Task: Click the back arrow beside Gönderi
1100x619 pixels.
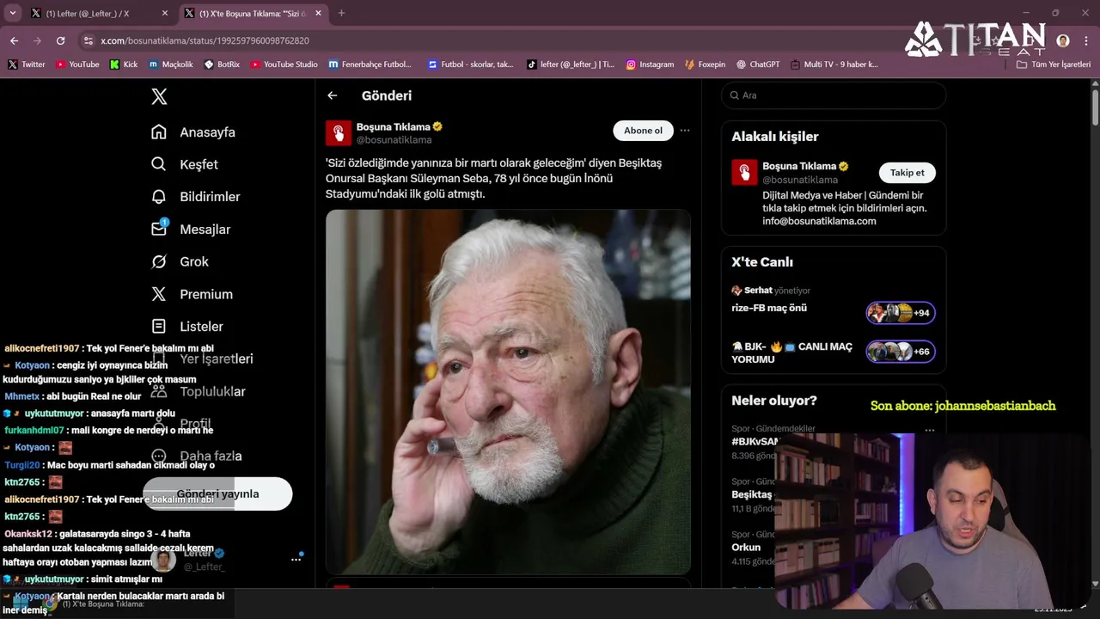Action: click(x=333, y=95)
